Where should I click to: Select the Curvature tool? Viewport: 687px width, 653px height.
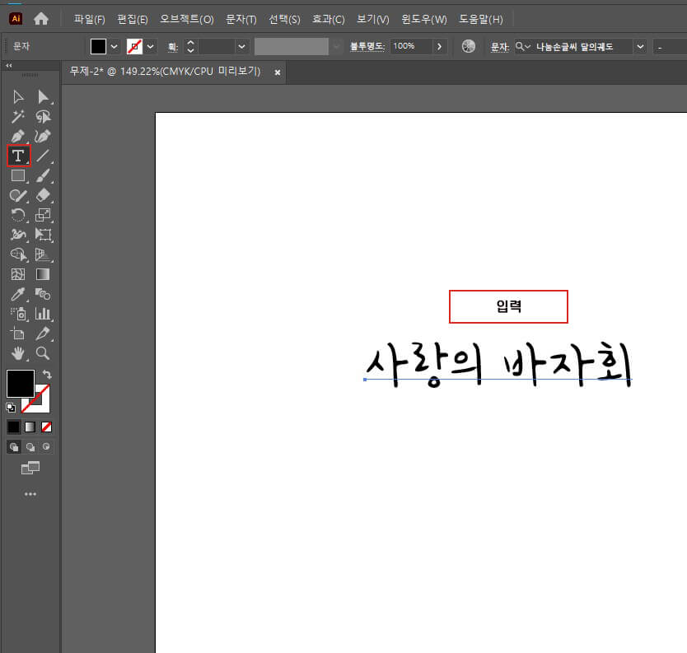[43, 136]
